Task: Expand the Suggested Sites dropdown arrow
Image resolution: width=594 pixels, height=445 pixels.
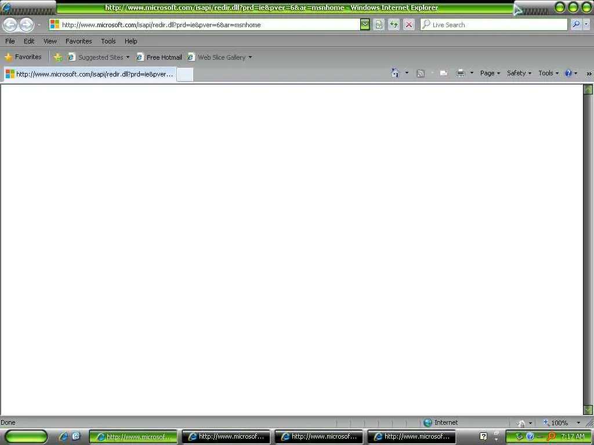Action: tap(128, 57)
